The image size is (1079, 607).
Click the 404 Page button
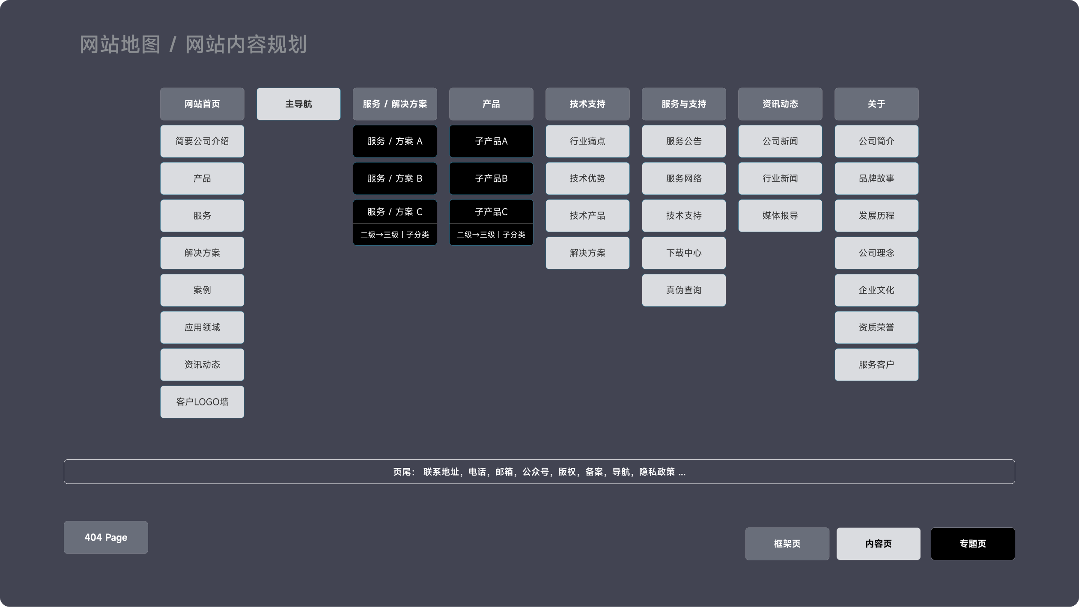tap(105, 537)
